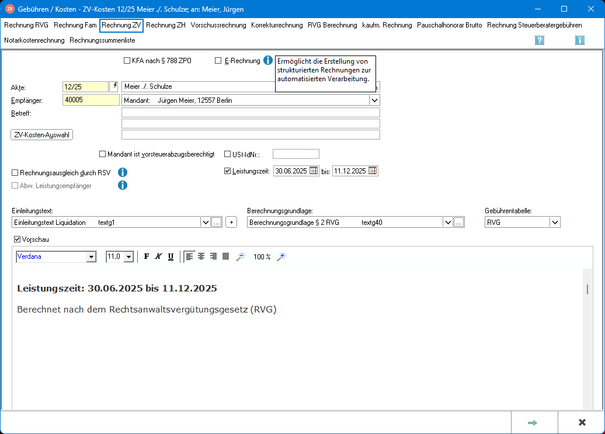Click info icon beside Rechnungsausgleich durch RSV

[123, 172]
